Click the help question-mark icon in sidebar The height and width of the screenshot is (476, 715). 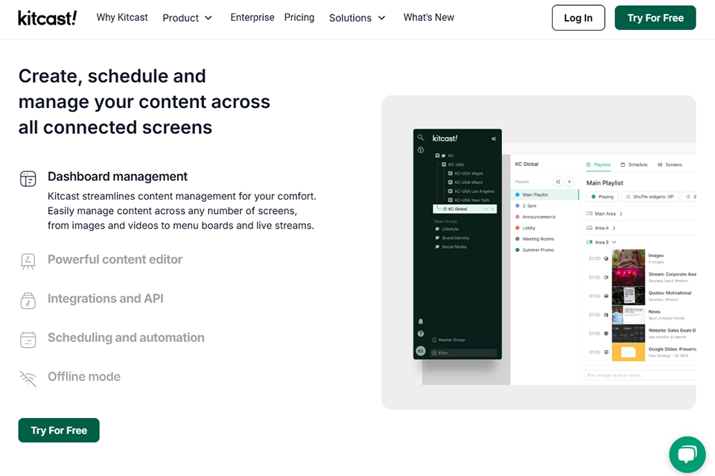(x=420, y=334)
